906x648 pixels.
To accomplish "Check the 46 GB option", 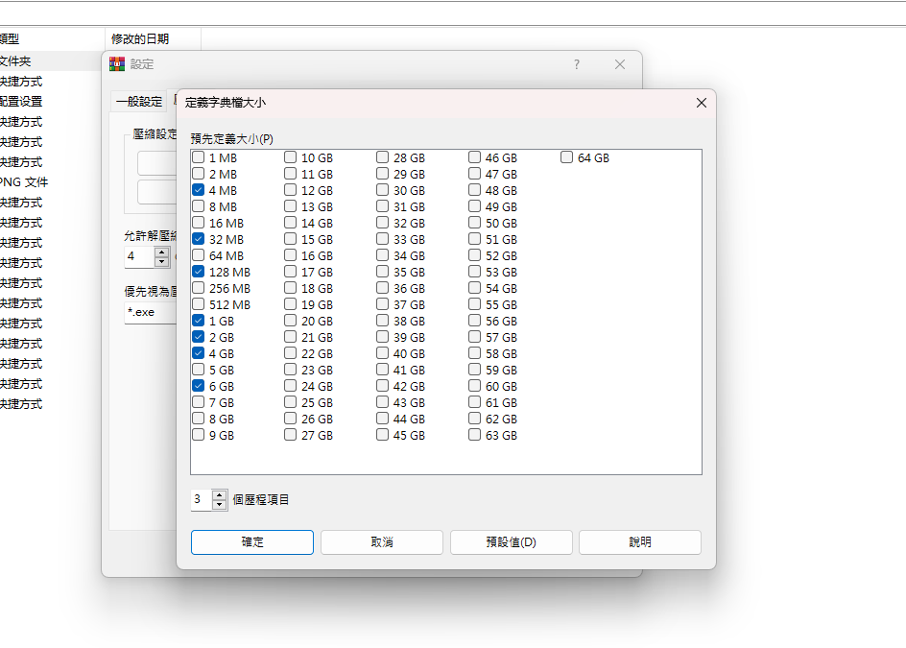I will [x=474, y=157].
